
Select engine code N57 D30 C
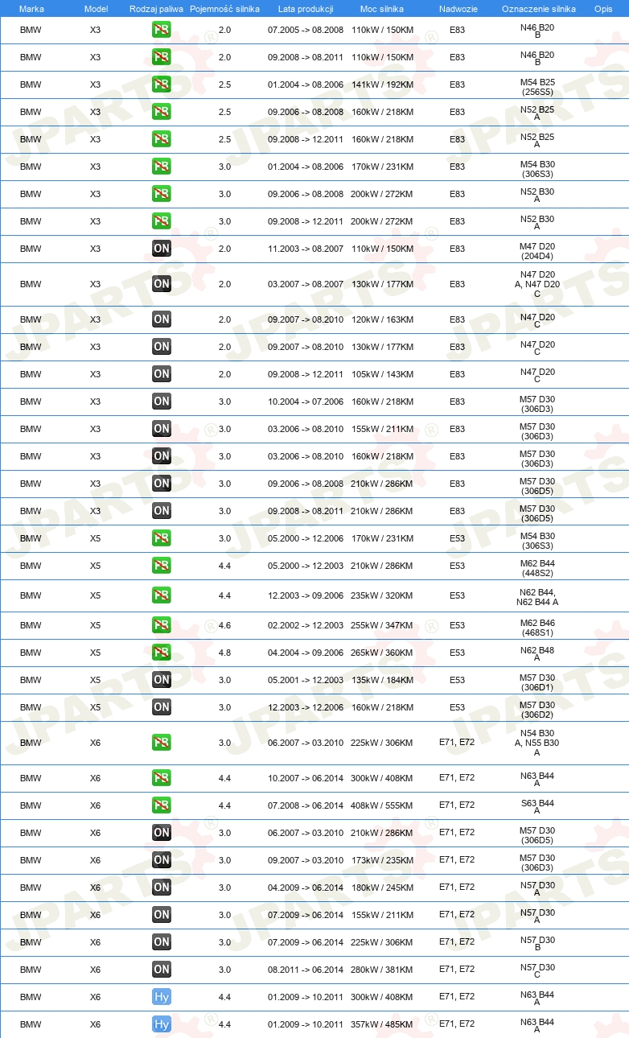pos(537,970)
